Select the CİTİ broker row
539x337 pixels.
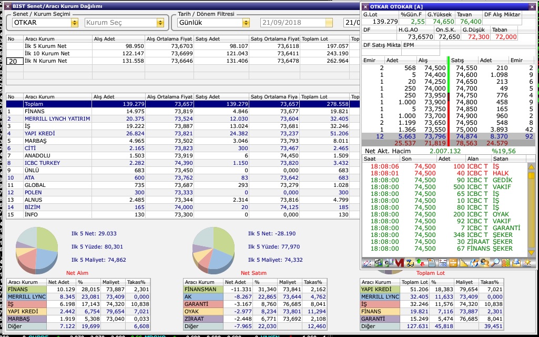click(183, 148)
